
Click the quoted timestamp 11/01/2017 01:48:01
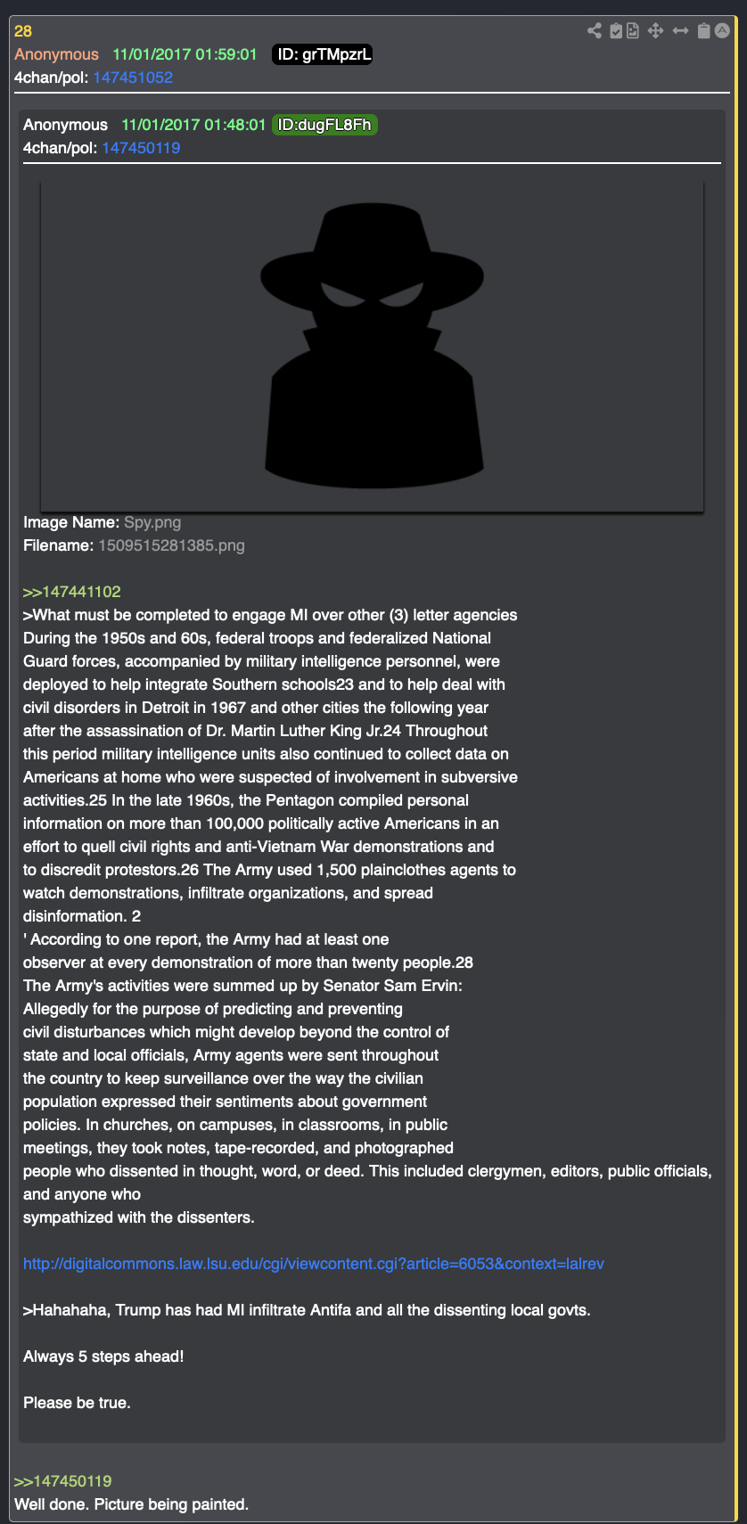point(193,125)
